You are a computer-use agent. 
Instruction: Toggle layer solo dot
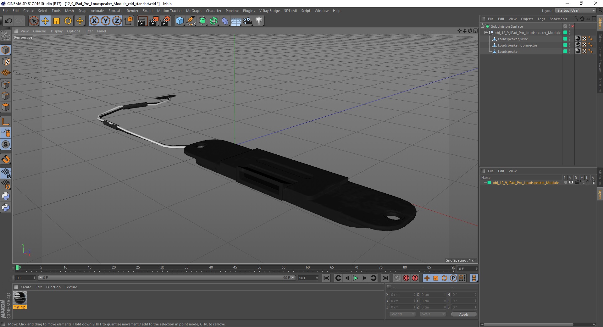(x=565, y=182)
